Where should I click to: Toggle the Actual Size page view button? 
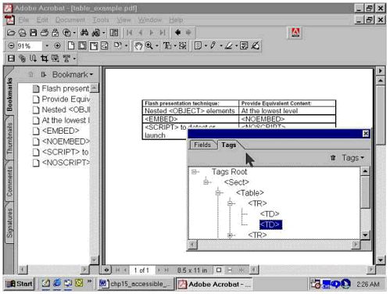point(70,46)
